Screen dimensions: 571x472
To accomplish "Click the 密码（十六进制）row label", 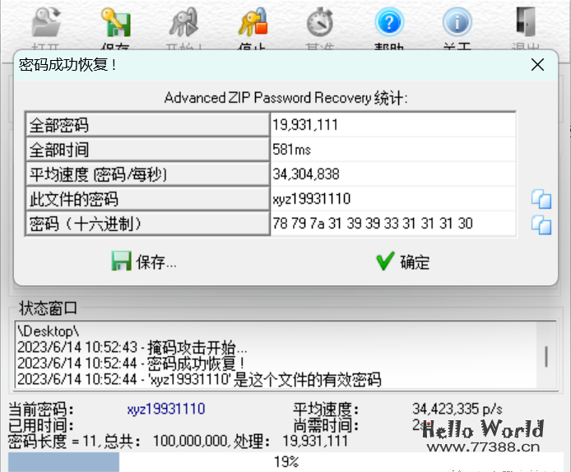I will pyautogui.click(x=147, y=224).
